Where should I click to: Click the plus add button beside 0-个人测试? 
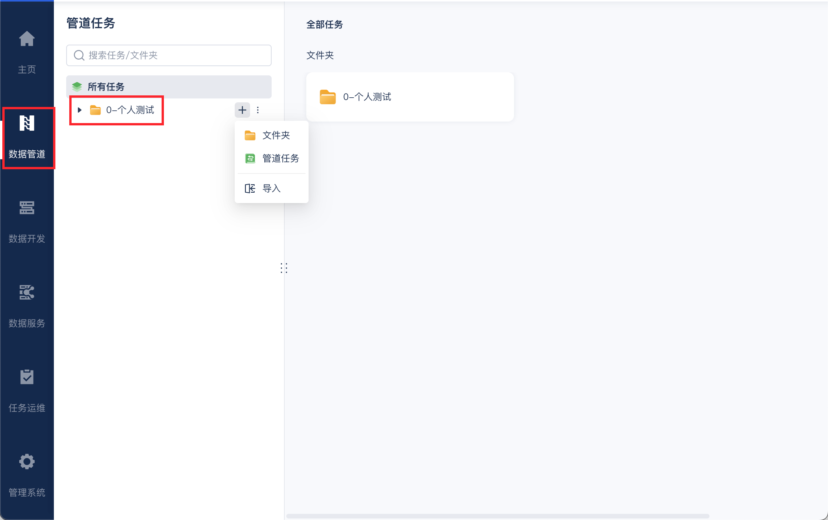242,110
